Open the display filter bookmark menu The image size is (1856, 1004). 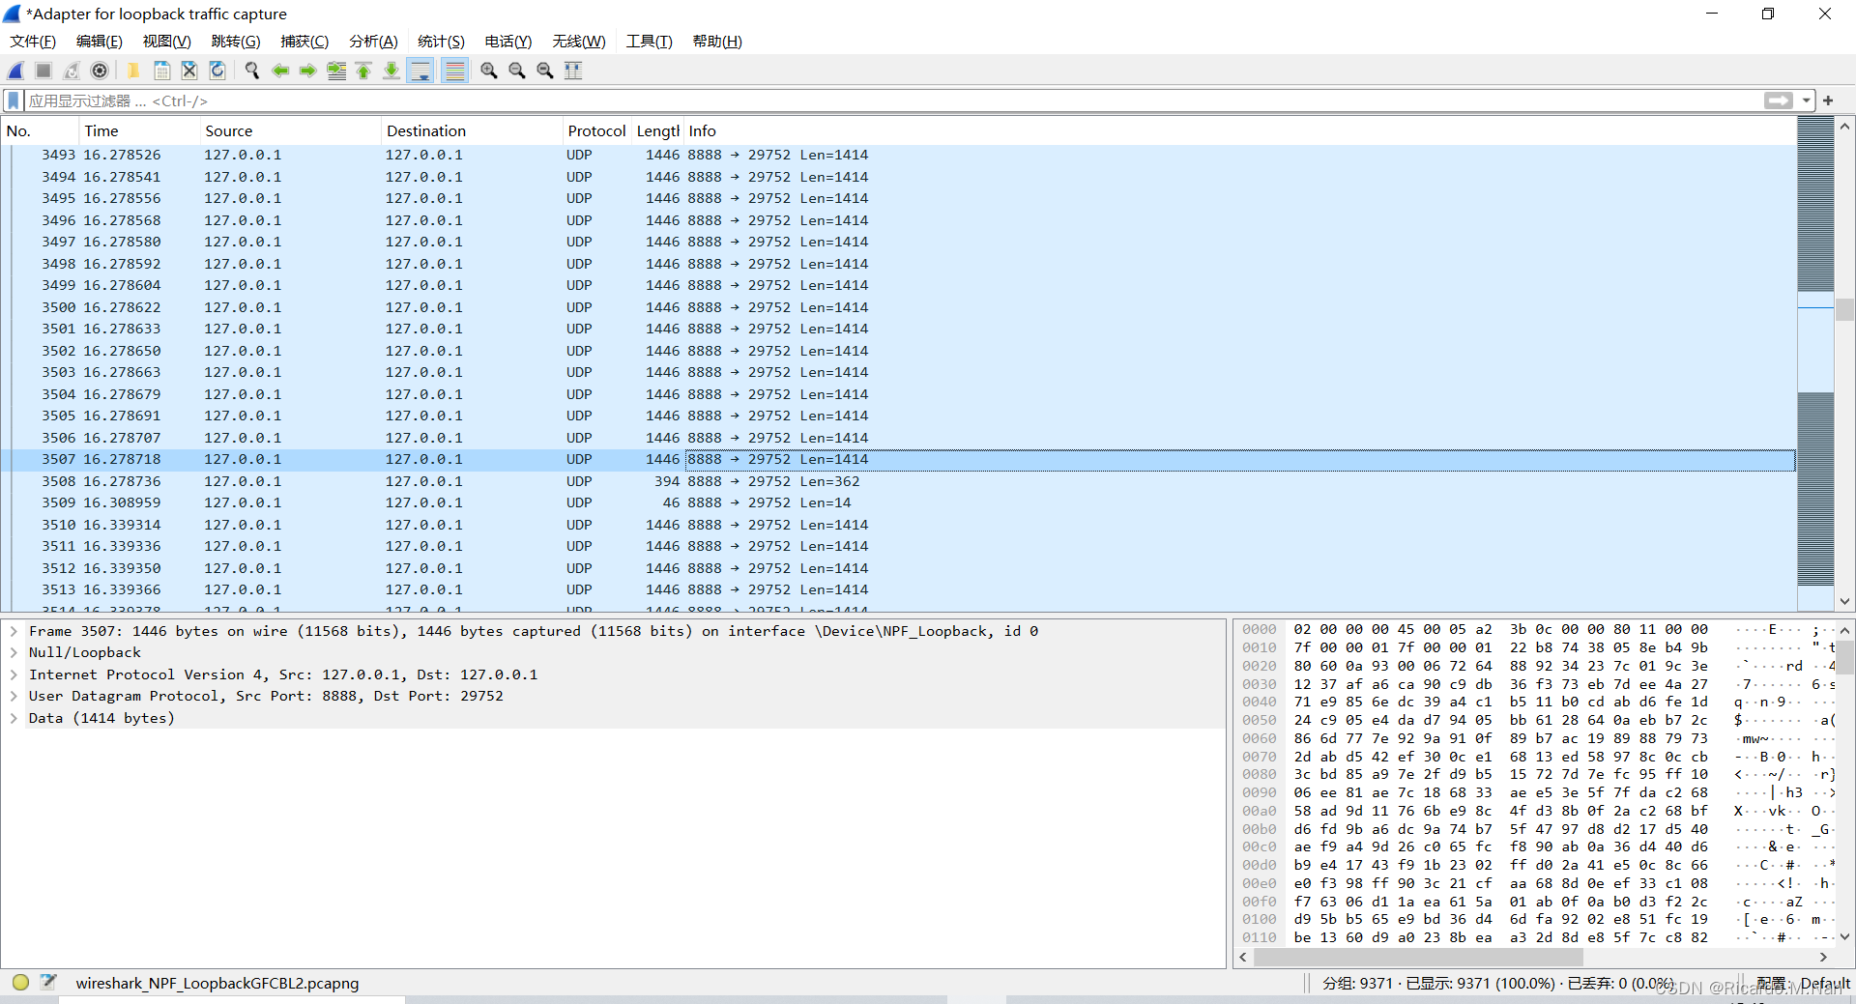(x=14, y=100)
